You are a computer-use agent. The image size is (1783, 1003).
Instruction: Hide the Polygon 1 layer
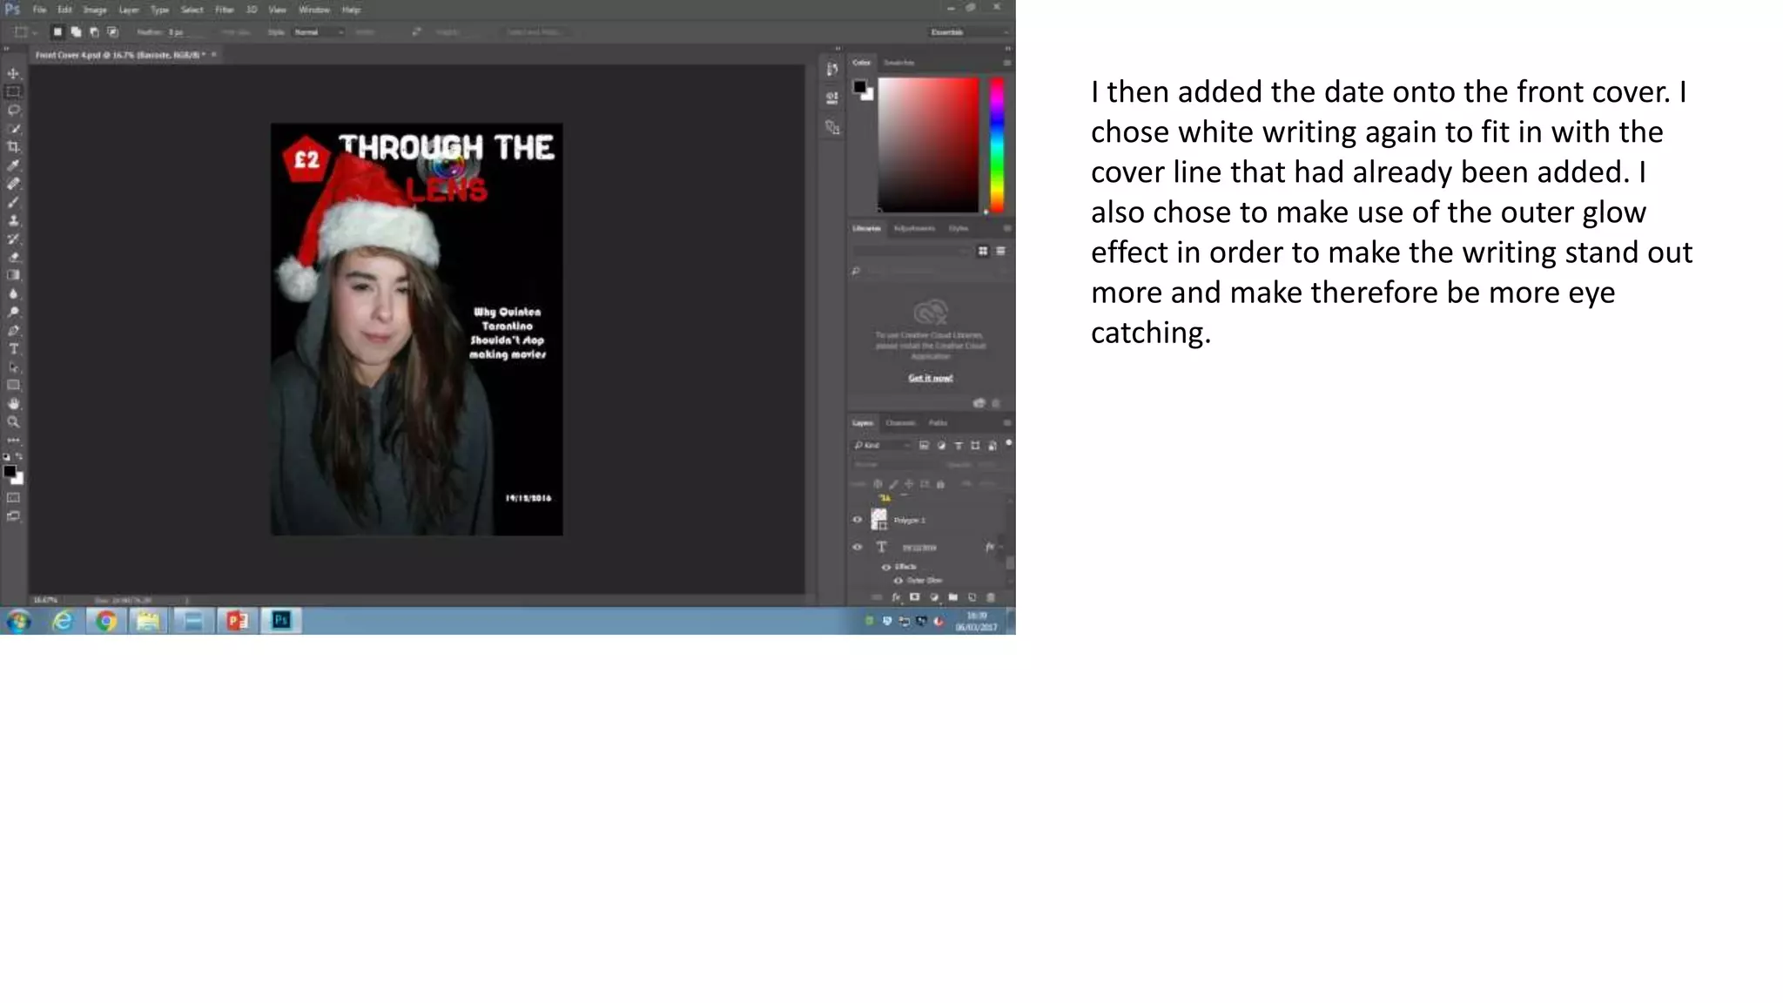pos(858,520)
